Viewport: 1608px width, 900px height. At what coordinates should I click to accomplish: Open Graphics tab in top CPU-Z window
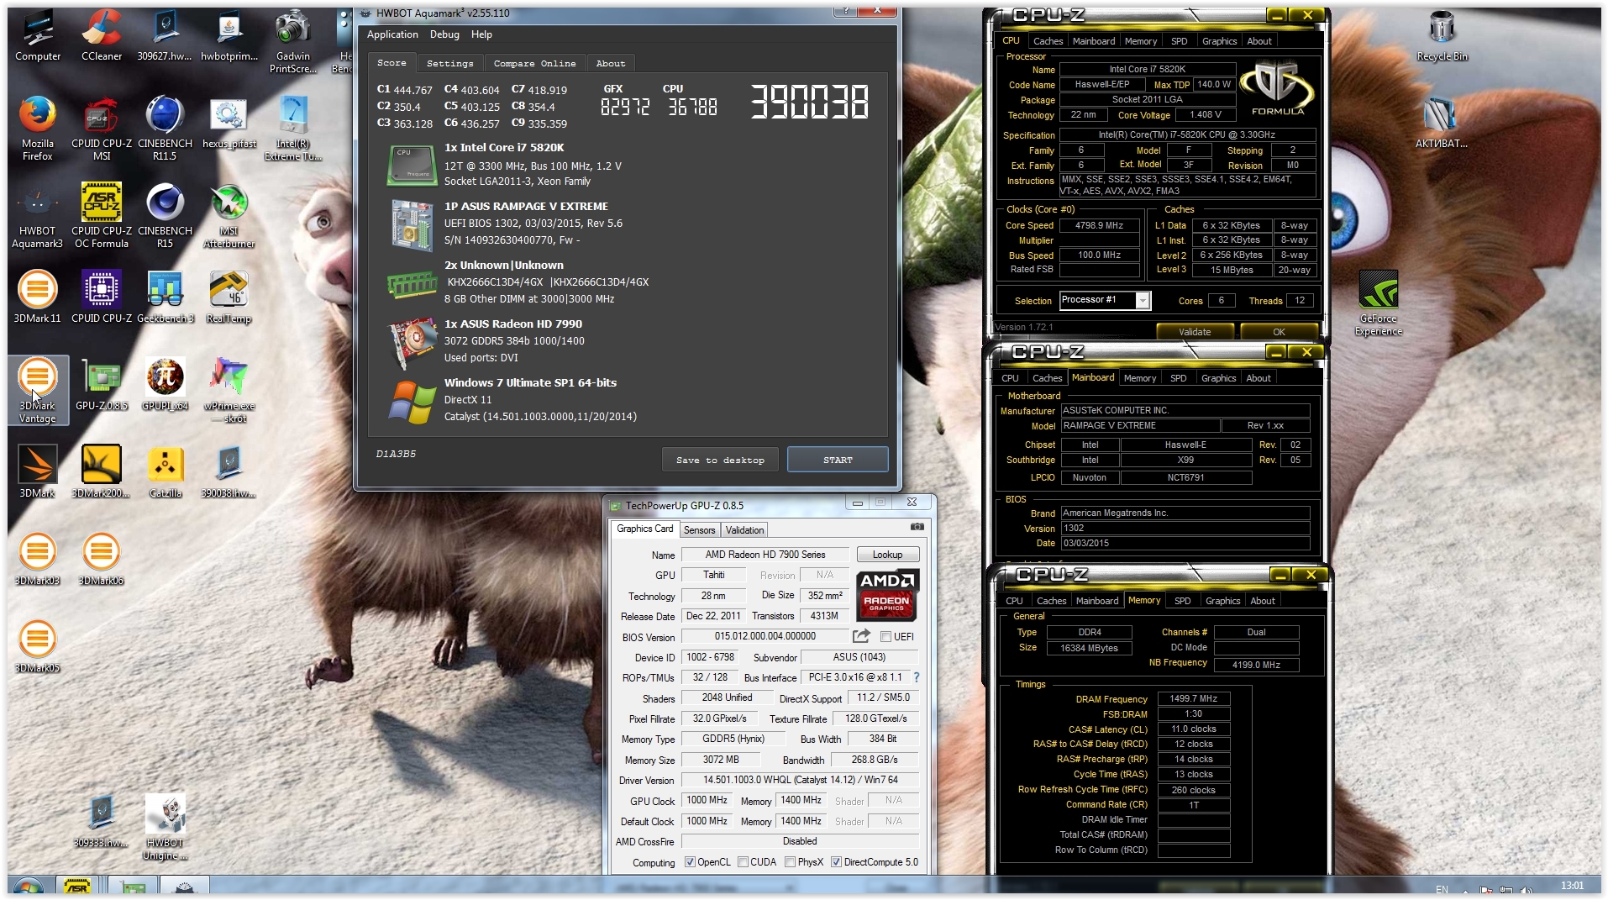point(1219,41)
